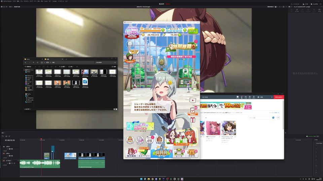
Task: Tap the plus beside the 19,383 carrot jewels
Action: pos(180,35)
